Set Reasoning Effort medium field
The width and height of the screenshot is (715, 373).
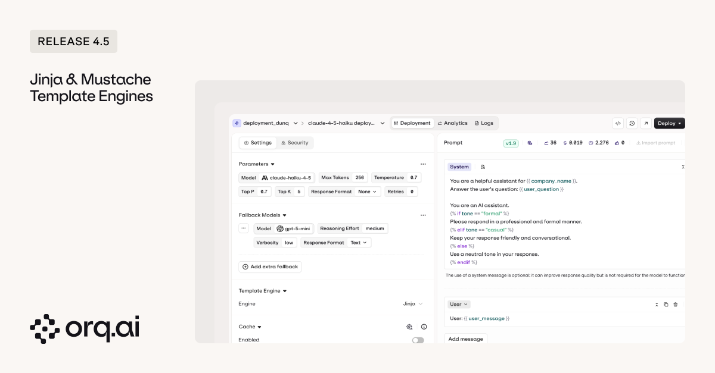point(352,228)
